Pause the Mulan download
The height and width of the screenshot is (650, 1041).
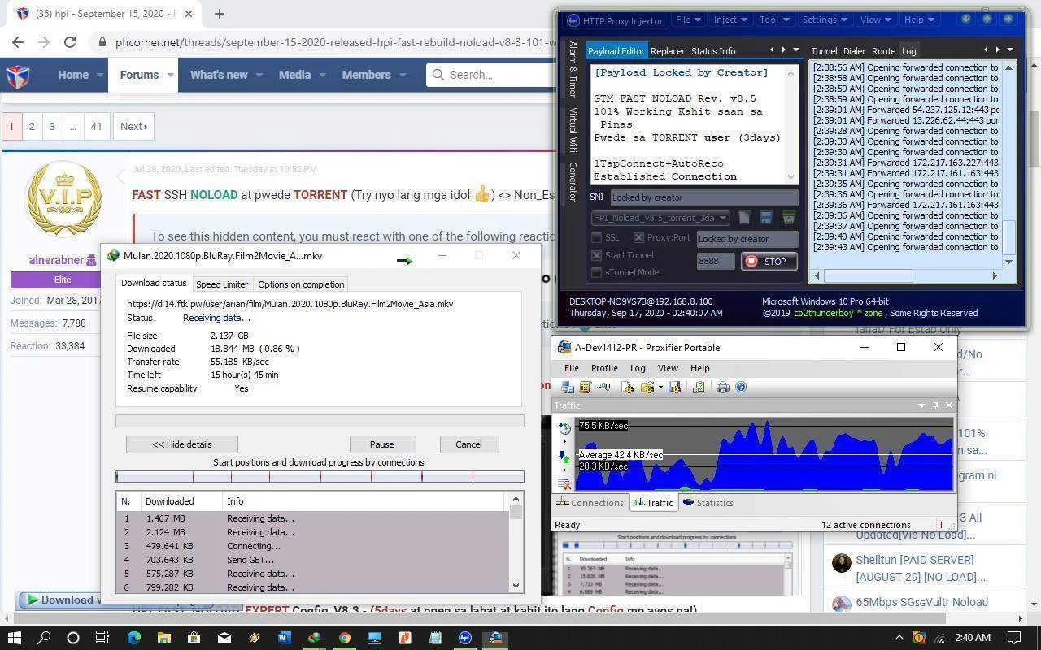(x=382, y=444)
